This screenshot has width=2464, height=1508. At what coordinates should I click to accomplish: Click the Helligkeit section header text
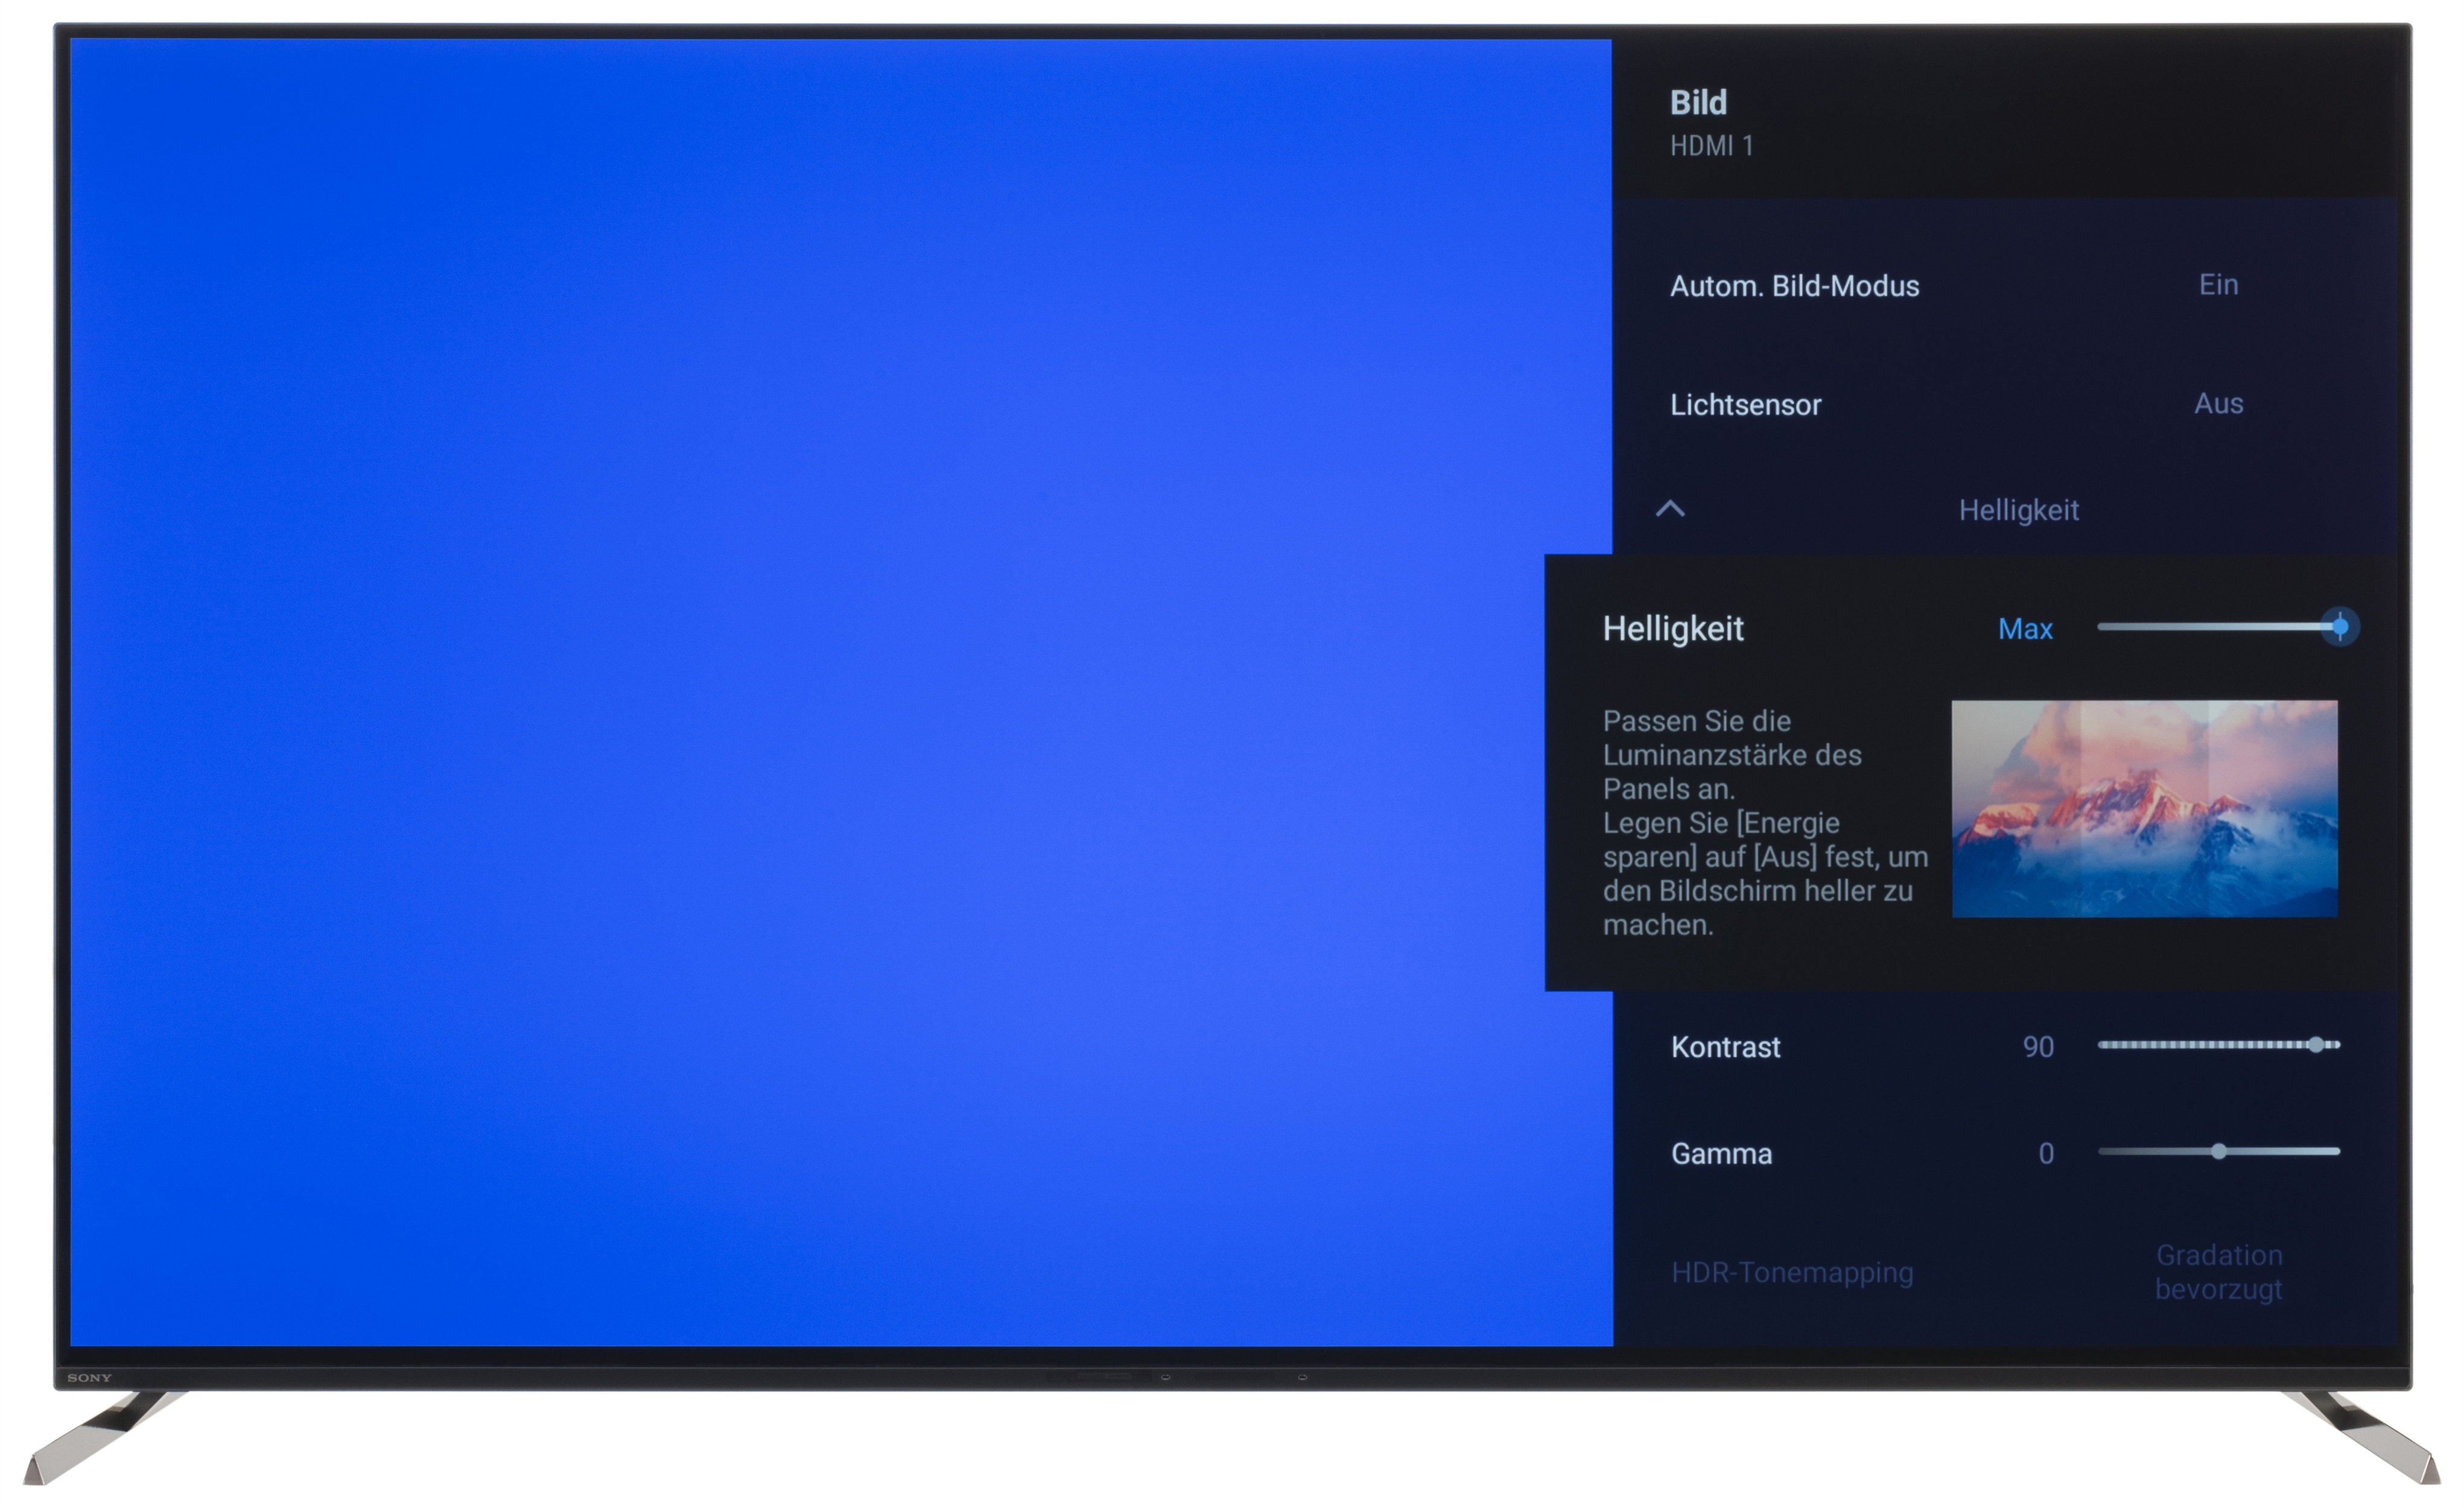point(2017,511)
